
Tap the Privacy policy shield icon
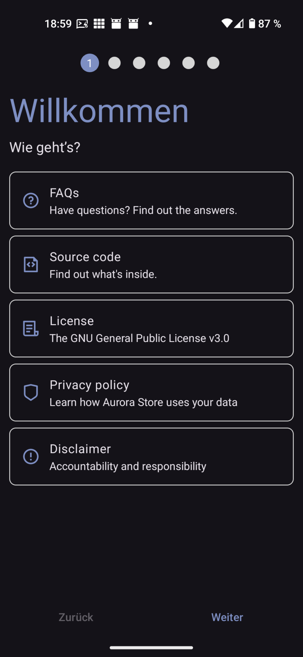pyautogui.click(x=31, y=392)
